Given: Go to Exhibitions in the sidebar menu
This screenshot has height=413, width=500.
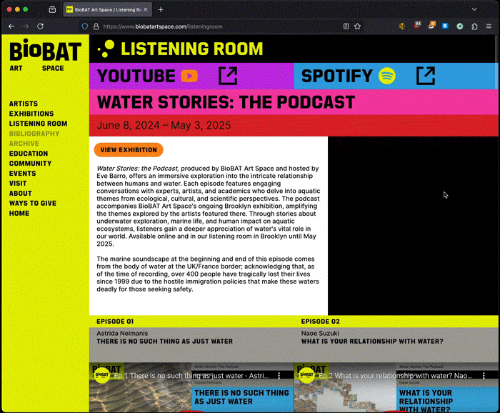Looking at the screenshot, I should tap(31, 114).
